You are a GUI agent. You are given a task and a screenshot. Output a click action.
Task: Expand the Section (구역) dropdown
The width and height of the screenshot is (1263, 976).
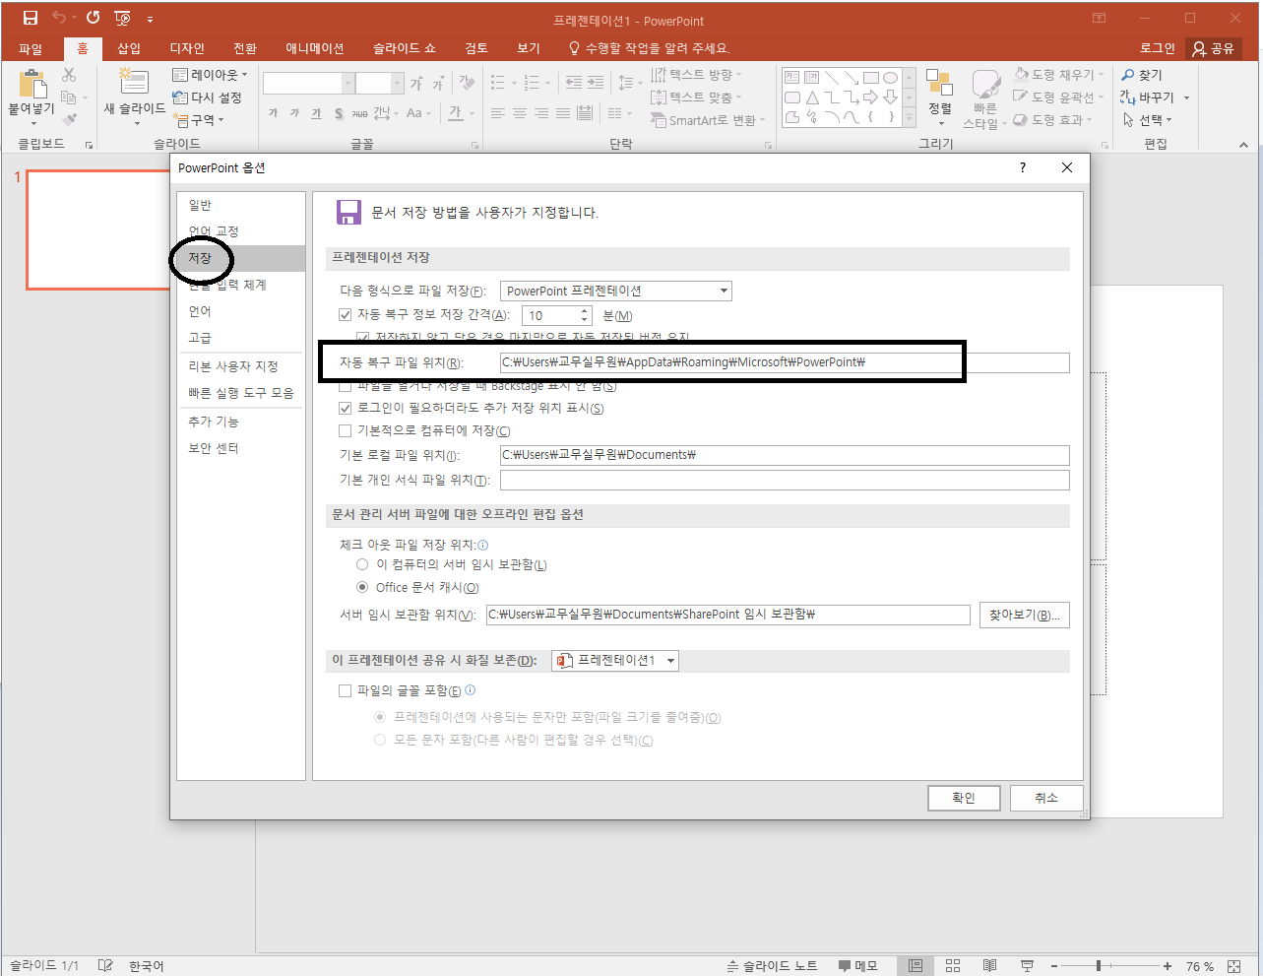pyautogui.click(x=199, y=120)
